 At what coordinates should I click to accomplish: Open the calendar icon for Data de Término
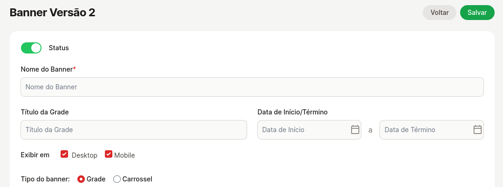(x=477, y=130)
